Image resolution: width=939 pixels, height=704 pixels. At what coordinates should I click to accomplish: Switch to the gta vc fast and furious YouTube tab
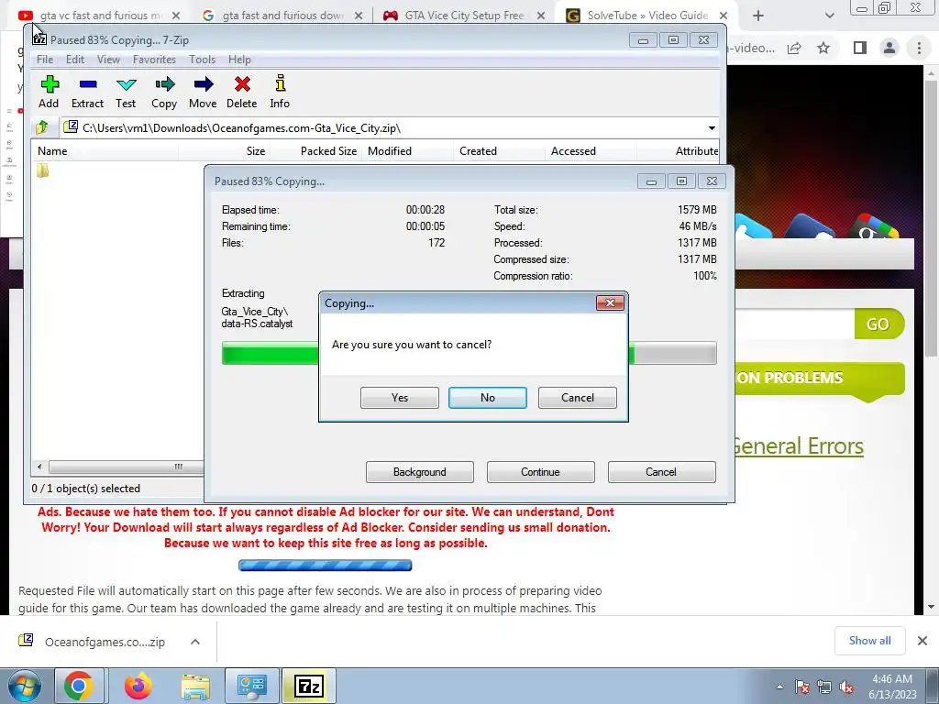(99, 16)
